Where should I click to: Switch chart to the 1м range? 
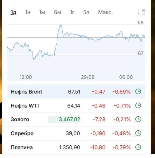tap(42, 12)
